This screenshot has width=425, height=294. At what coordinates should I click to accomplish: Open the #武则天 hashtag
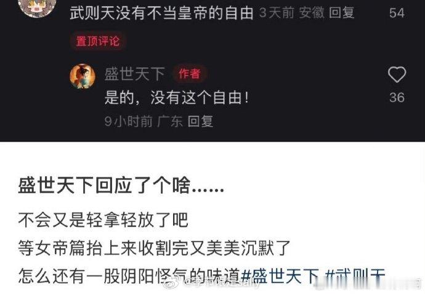pos(355,276)
